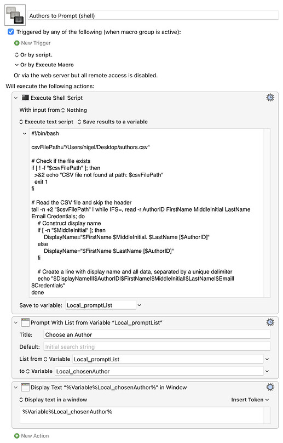This screenshot has width=283, height=443.
Task: Click the Display Text window icon
Action: coord(25,387)
